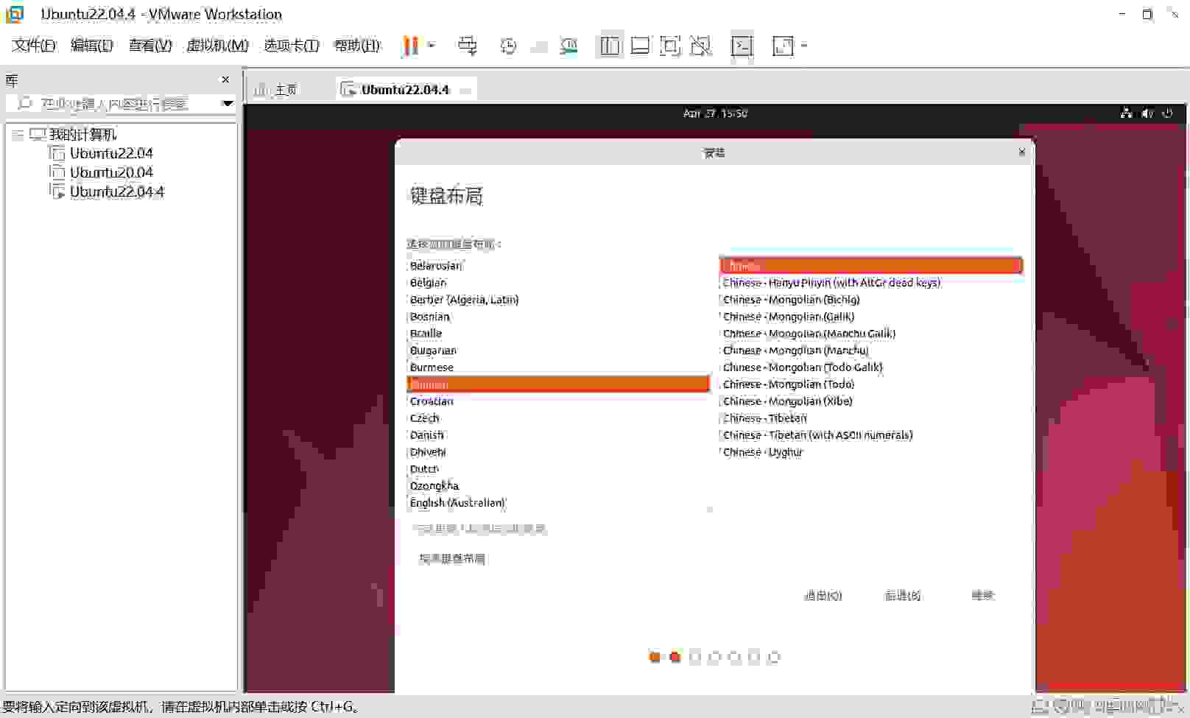Viewport: 1190px width, 718px height.
Task: Open the stretch mode dropdown arrow
Action: tap(804, 46)
